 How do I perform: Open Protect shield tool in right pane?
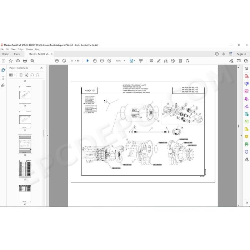pyautogui.click(x=246, y=152)
